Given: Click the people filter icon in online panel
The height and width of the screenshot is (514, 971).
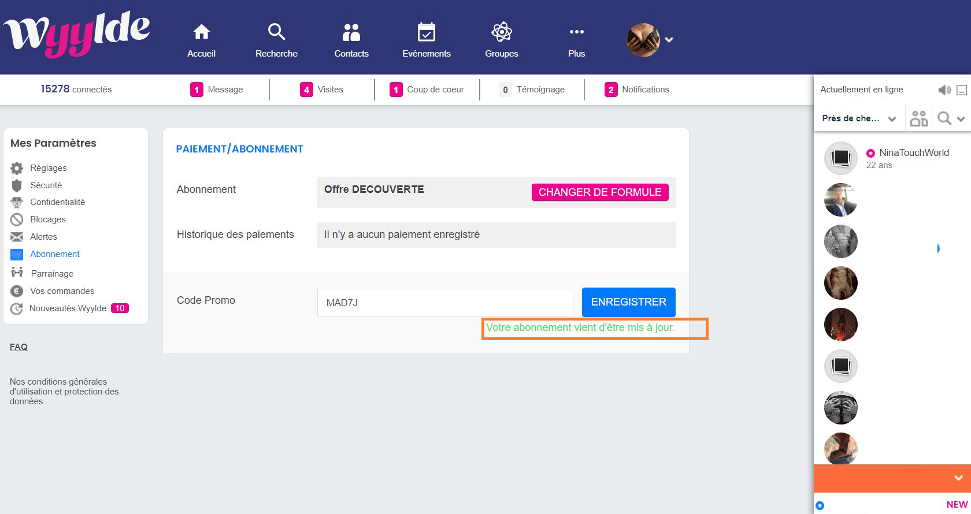Looking at the screenshot, I should click(918, 118).
